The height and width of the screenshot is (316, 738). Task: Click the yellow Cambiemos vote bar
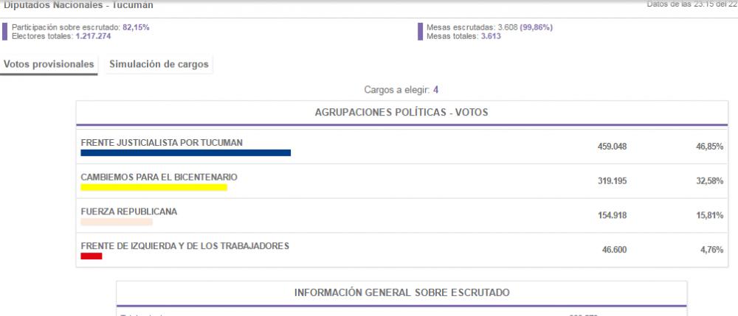pos(154,187)
